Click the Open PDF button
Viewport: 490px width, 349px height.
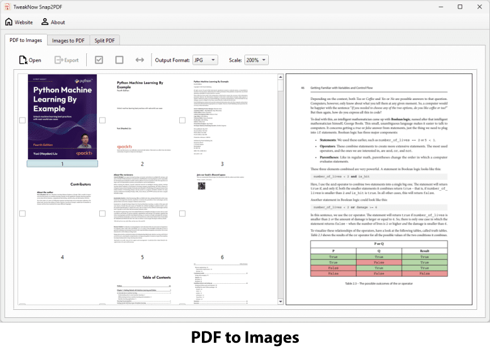click(30, 60)
